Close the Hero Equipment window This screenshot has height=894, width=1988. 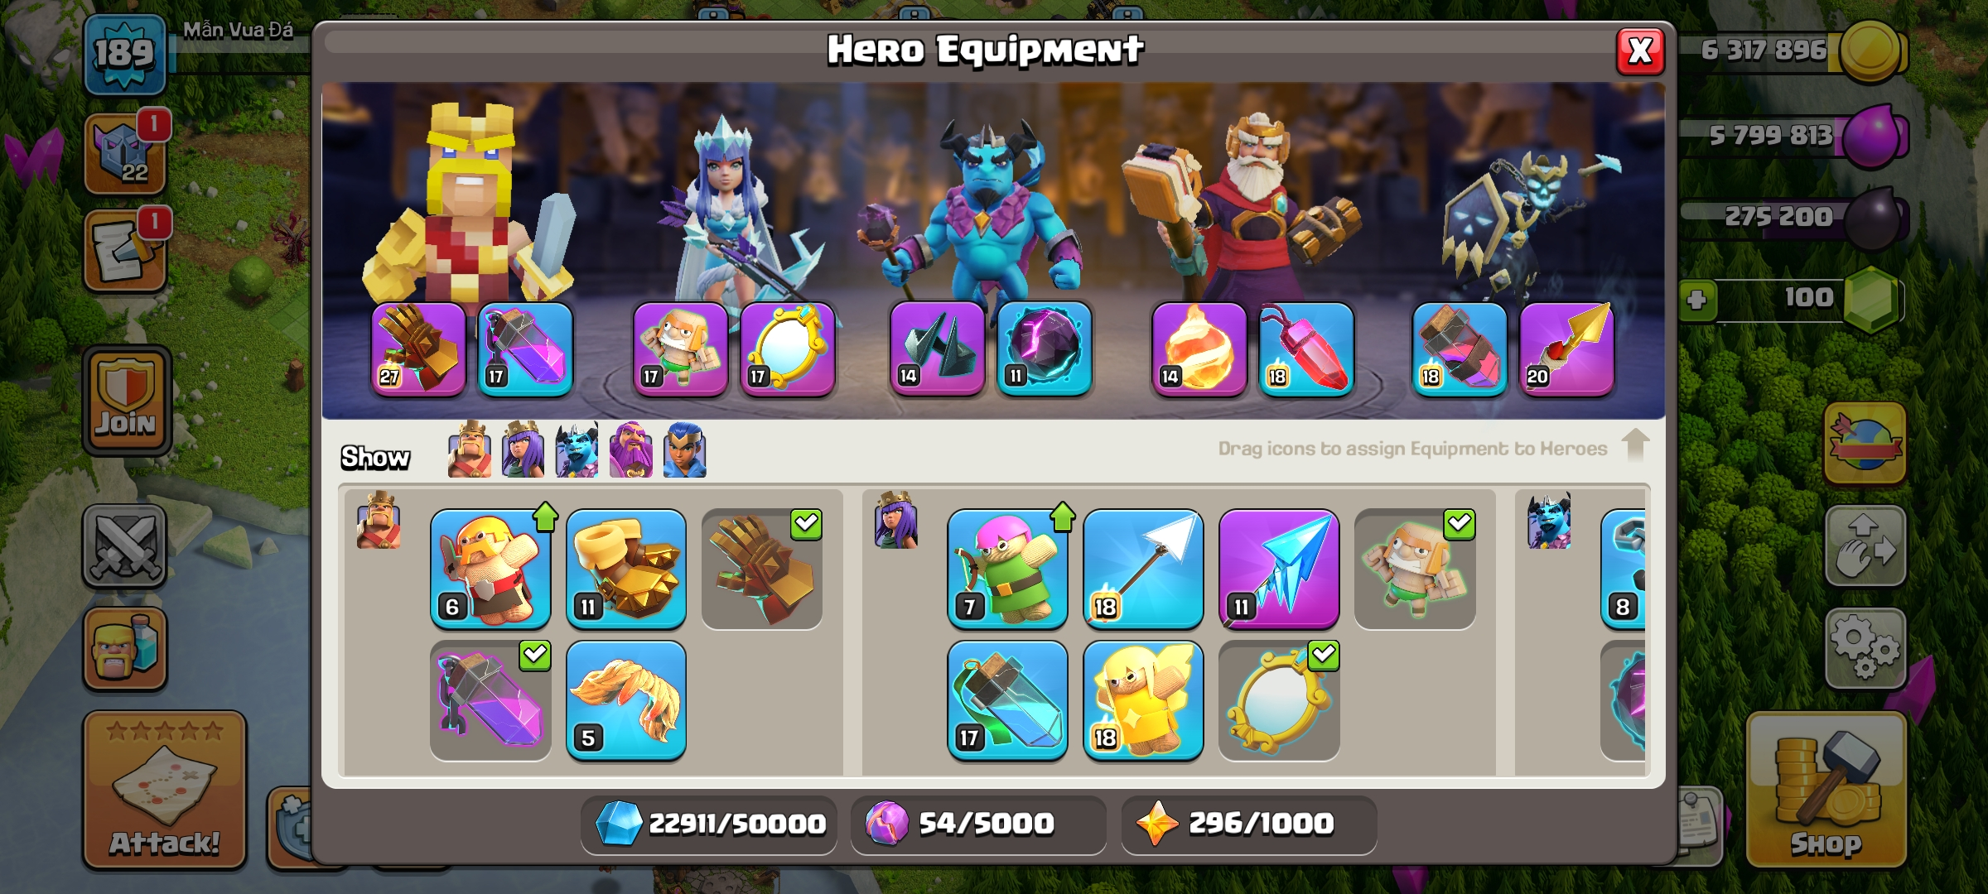point(1640,51)
